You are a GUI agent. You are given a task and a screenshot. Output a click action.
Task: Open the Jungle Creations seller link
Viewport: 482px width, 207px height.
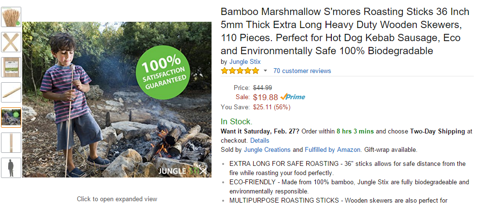pos(267,149)
